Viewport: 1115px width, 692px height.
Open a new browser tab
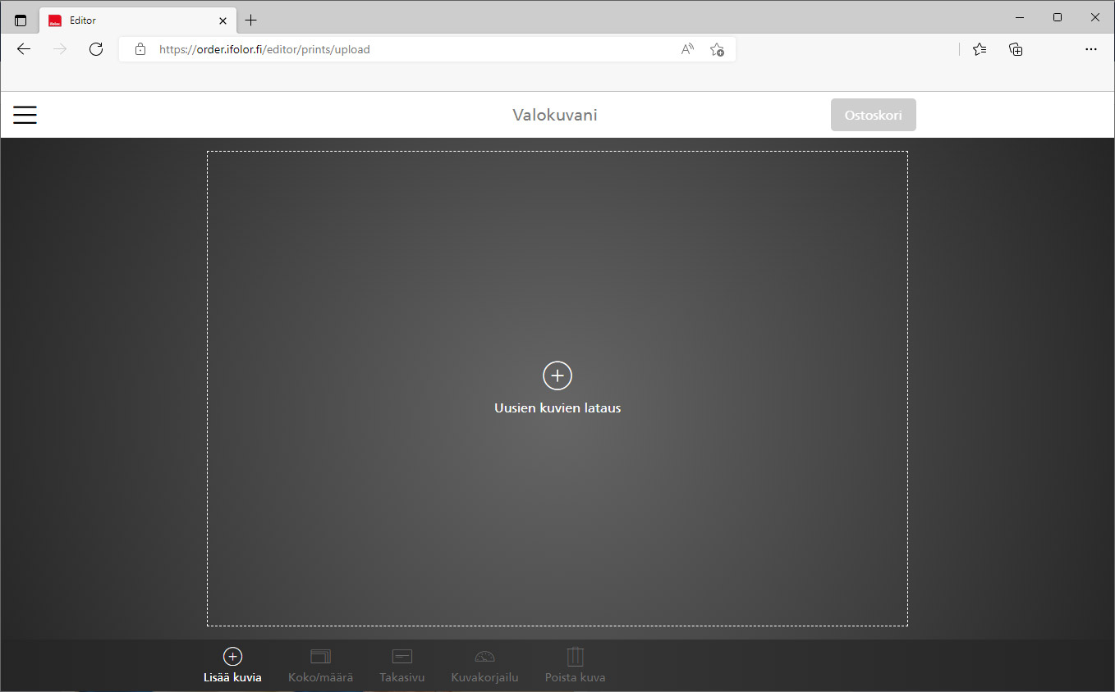pyautogui.click(x=251, y=20)
